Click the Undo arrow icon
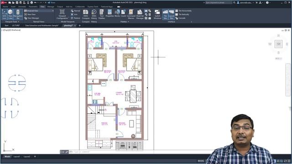292x164 pixels. (x=35, y=3)
